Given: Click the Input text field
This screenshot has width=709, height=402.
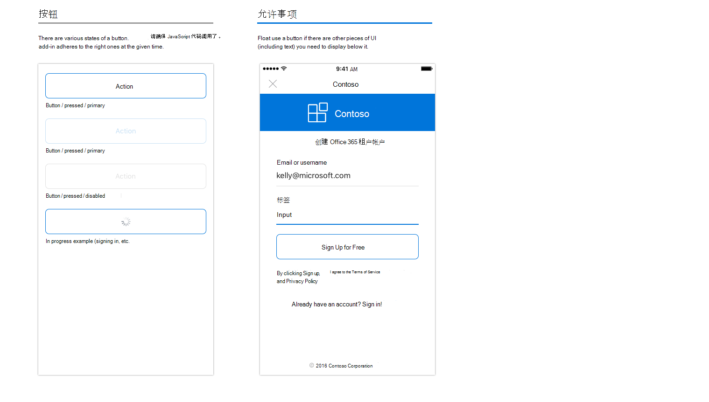Looking at the screenshot, I should pos(347,215).
